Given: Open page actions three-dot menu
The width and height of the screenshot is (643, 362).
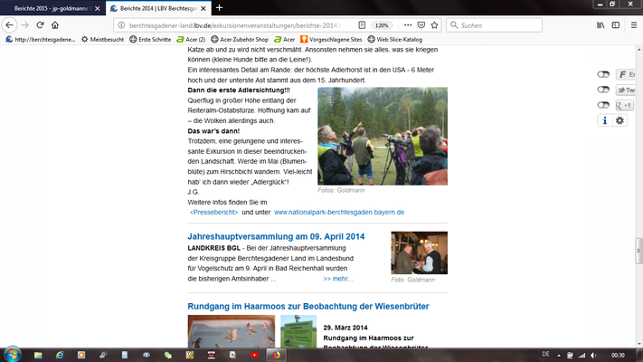Looking at the screenshot, I should coord(408,25).
